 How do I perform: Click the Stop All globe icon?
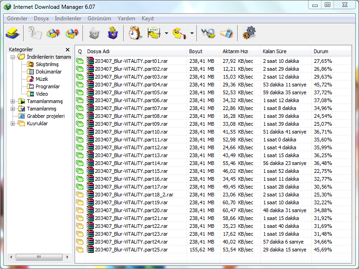pos(72,33)
